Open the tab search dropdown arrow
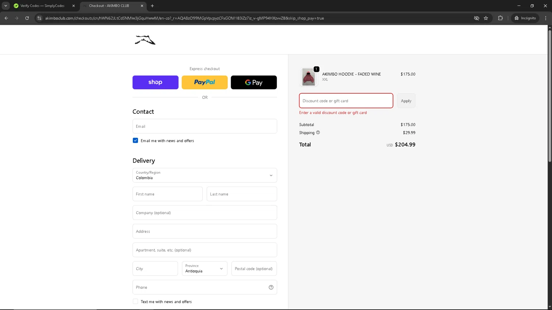The height and width of the screenshot is (310, 552). pyautogui.click(x=6, y=6)
